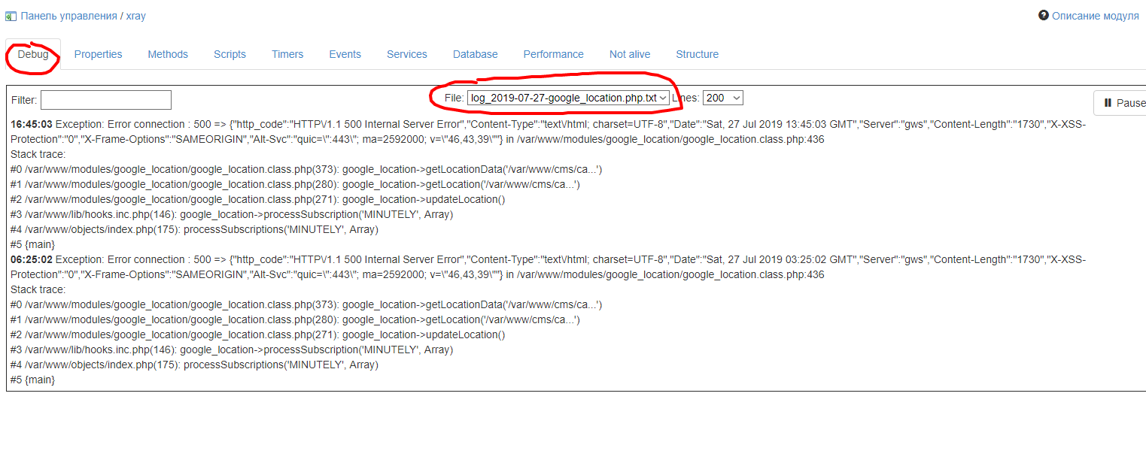Screen dimensions: 1146x469
Task: Open the log File dropdown
Action: tap(567, 98)
